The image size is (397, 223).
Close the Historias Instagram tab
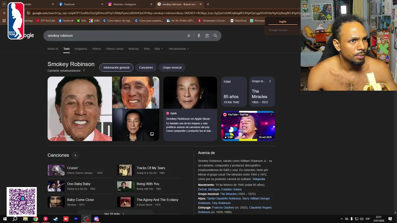(x=151, y=4)
